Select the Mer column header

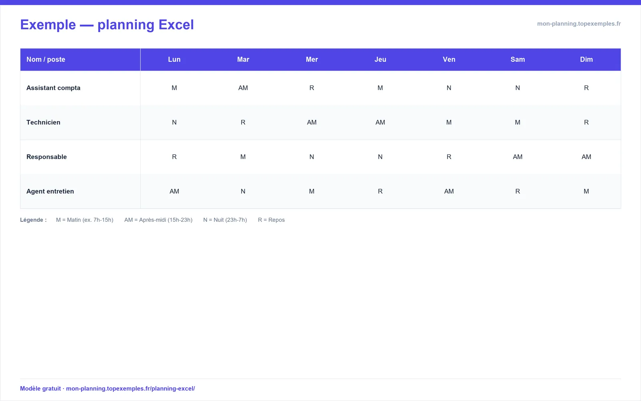[x=312, y=59]
